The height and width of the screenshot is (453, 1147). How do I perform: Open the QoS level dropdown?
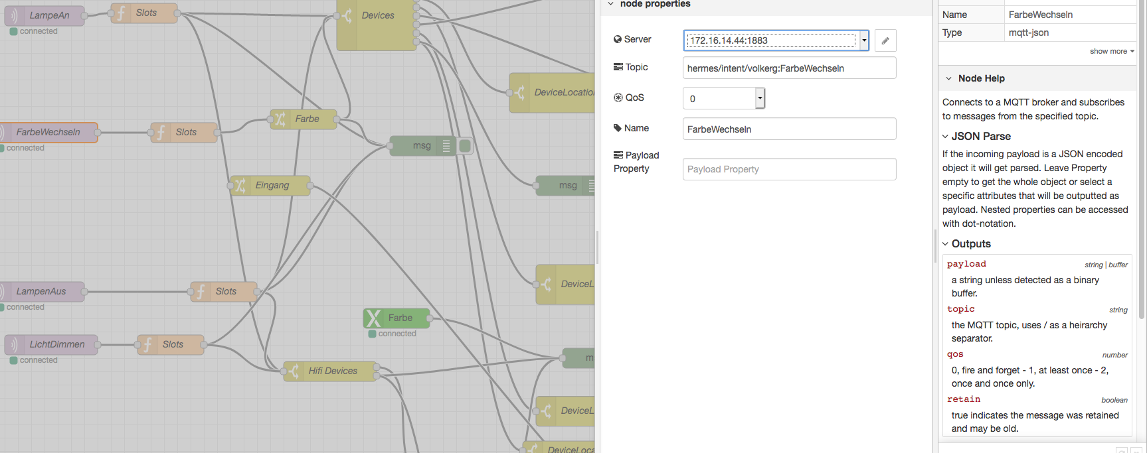760,98
